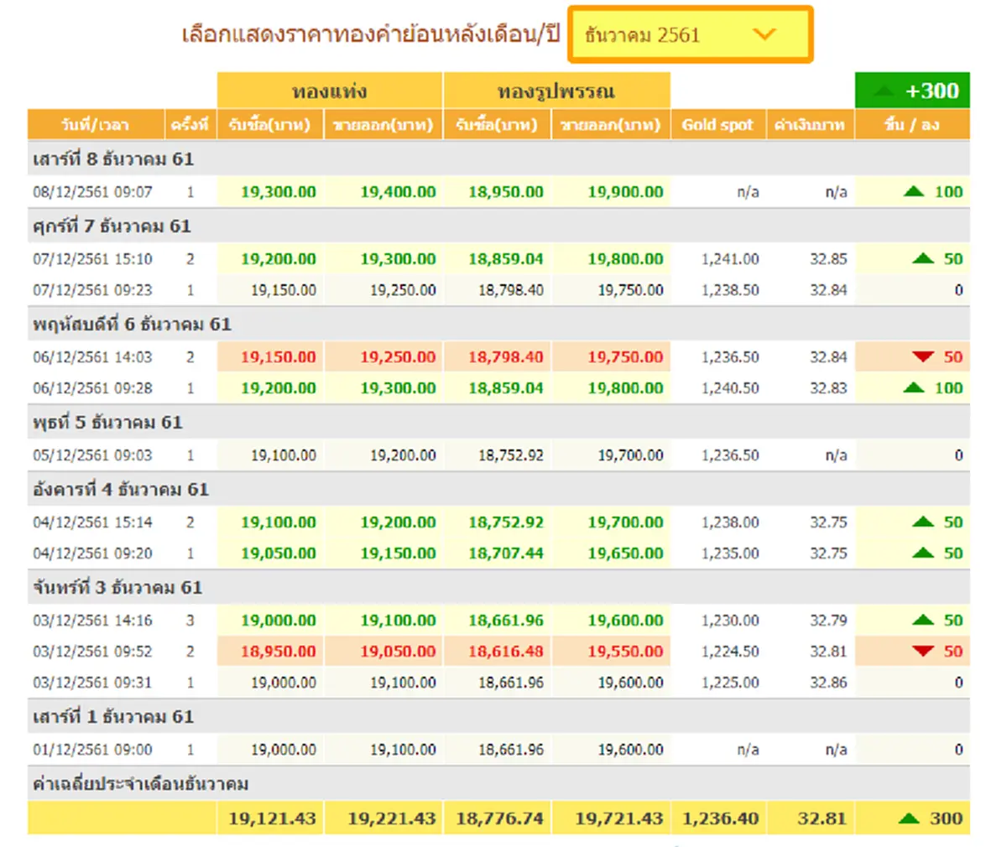Screen dimensions: 1007x847
Task: Open the month/year dropdown showing ธันวาคม 2561
Action: point(688,34)
